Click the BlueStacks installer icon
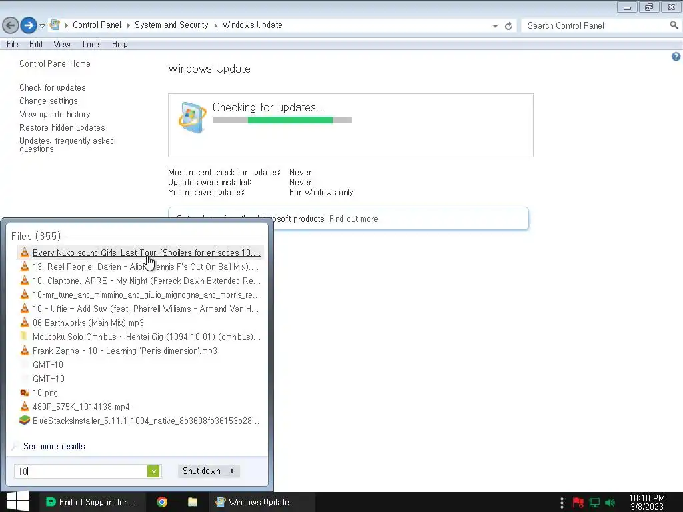The height and width of the screenshot is (512, 683). click(25, 420)
